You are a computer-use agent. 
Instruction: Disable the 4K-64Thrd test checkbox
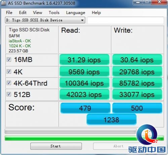point(9,83)
